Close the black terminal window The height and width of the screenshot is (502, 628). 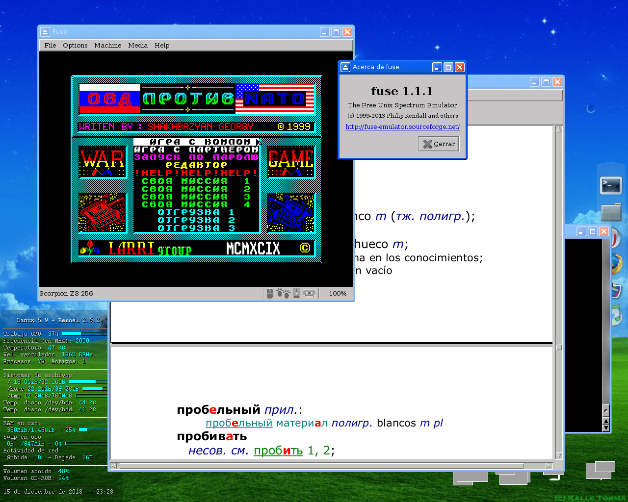(x=604, y=231)
